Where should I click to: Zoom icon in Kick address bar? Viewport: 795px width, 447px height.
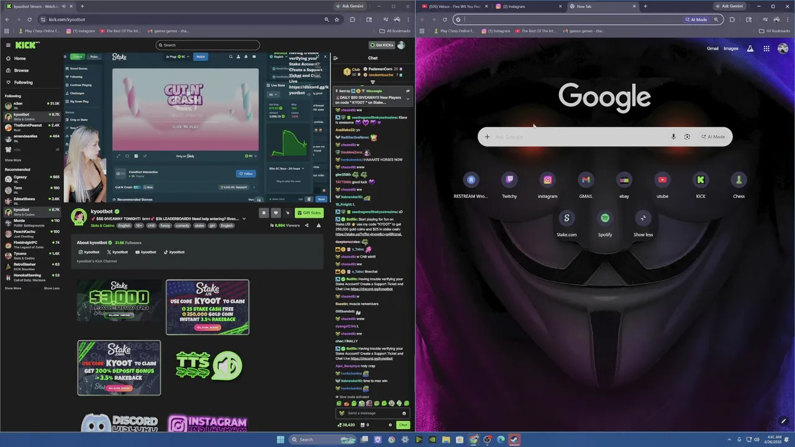327,19
